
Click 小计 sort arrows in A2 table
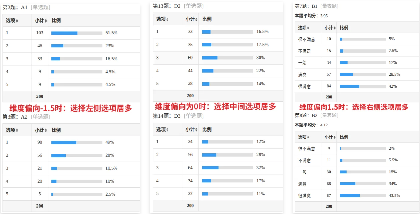coord(45,130)
